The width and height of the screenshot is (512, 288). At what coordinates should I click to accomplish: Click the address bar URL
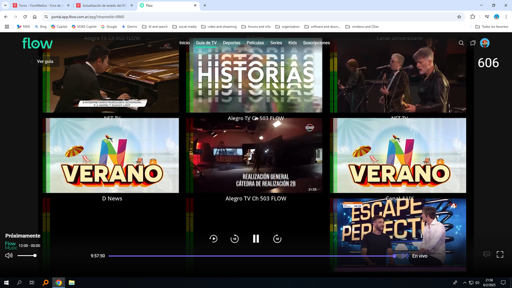point(88,17)
